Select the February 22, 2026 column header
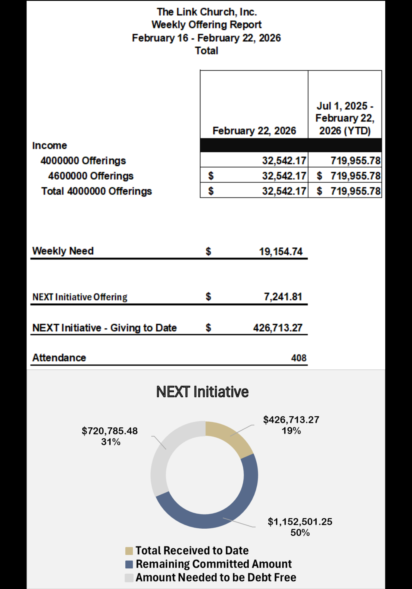 (x=254, y=130)
